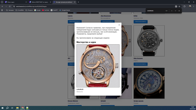Open the 'Ресурсы' bookmarks folder
Screen dimensions: 196x110
pos(29,10)
